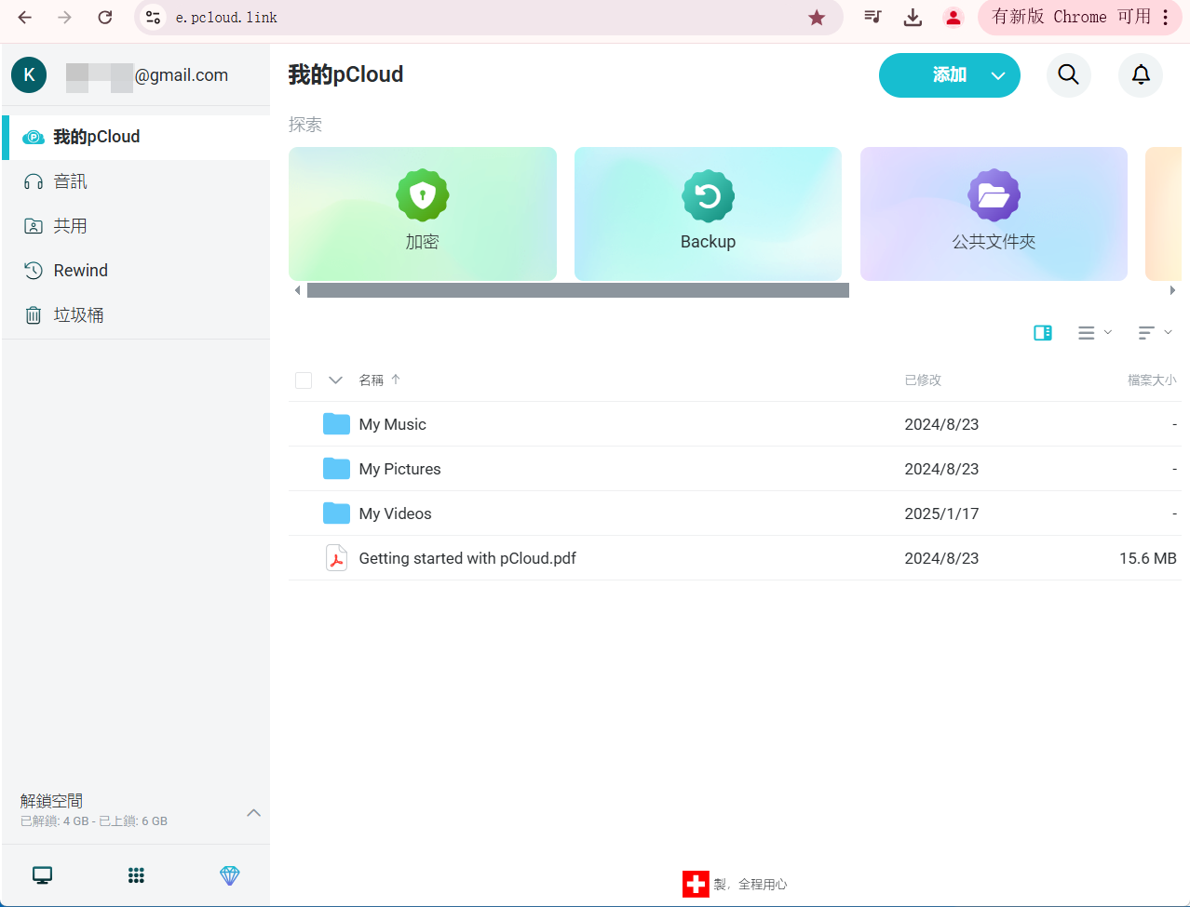
Task: Click the premium diamond icon
Action: coord(230,875)
